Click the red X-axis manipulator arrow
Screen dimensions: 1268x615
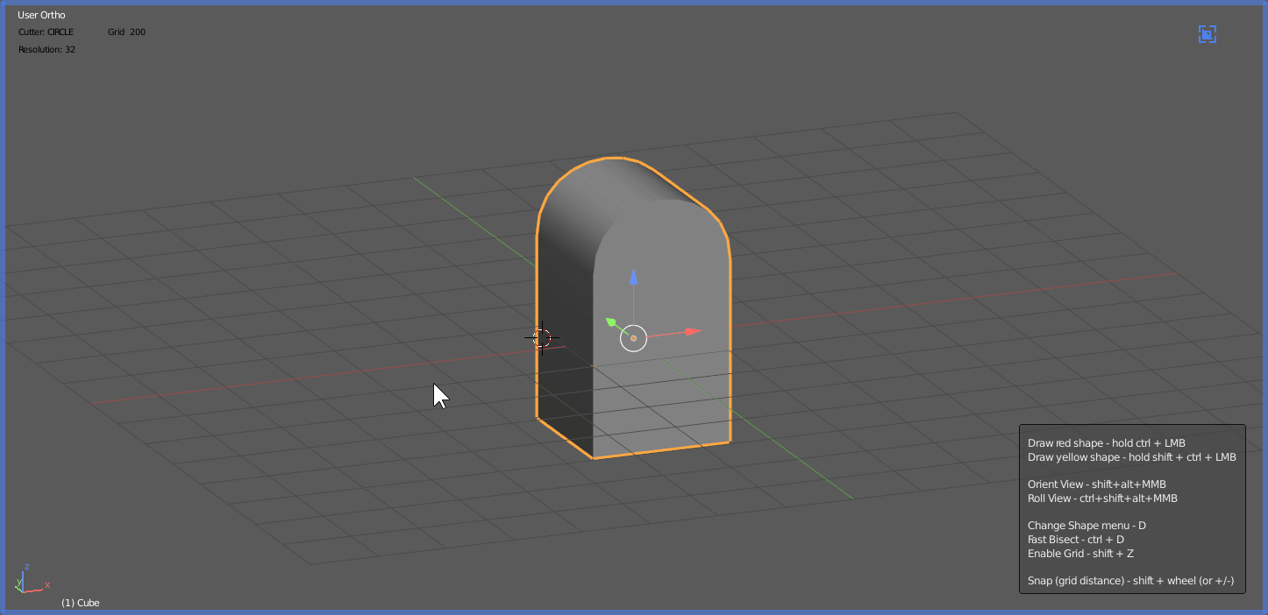coord(692,332)
